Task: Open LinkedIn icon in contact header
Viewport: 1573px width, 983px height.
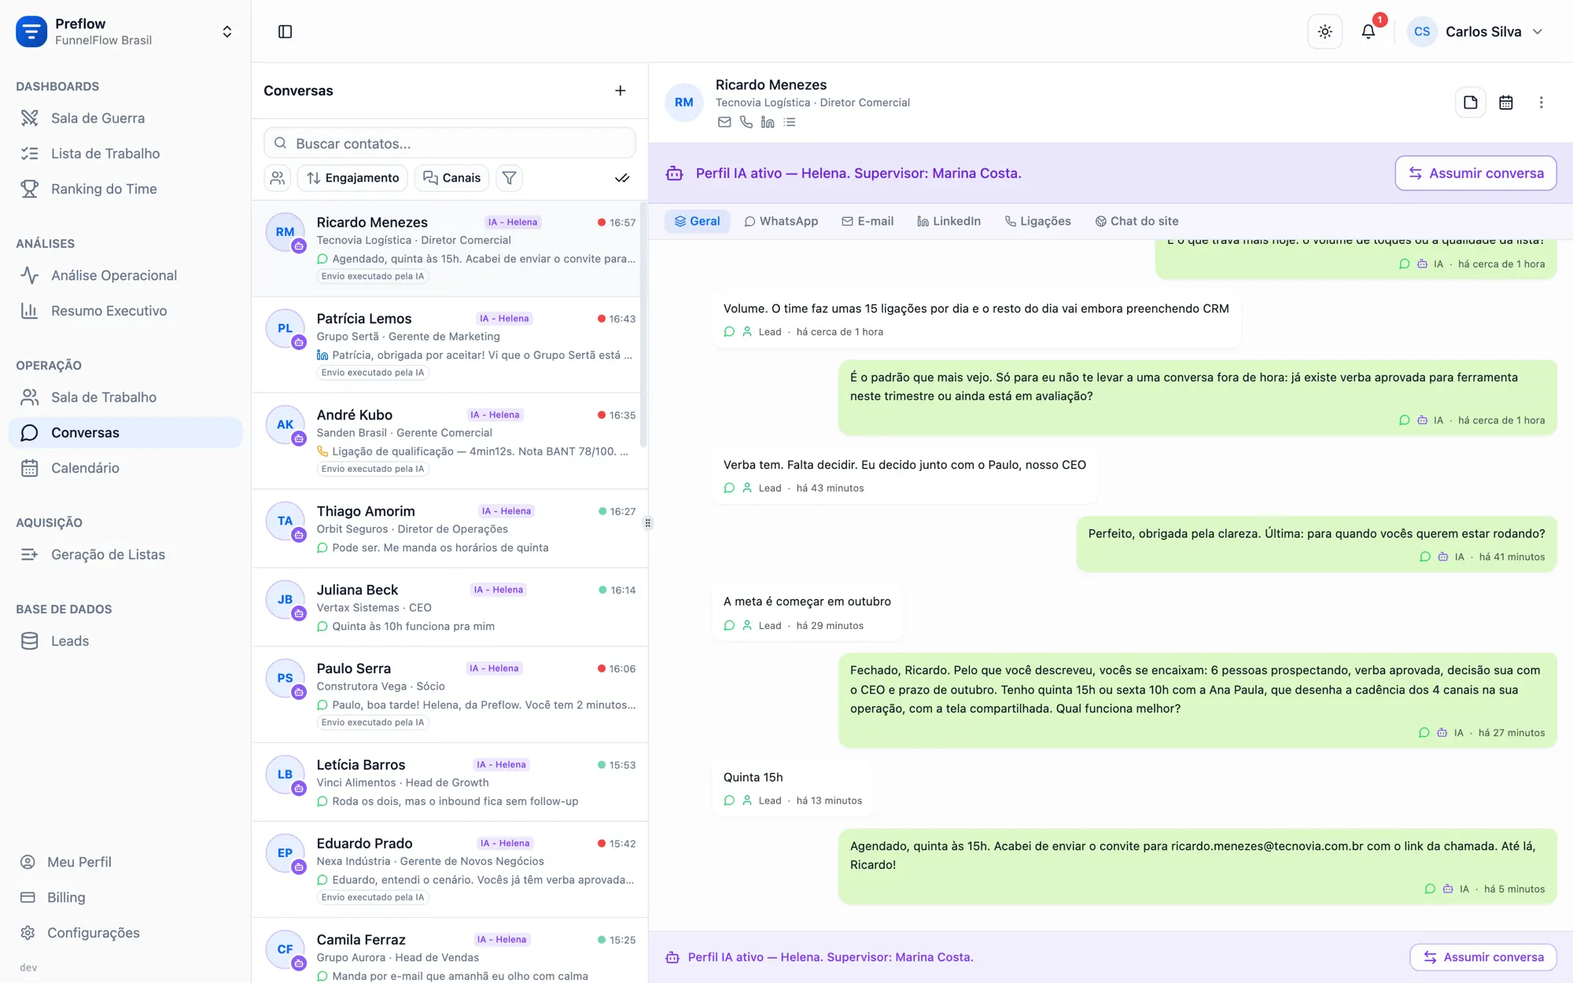Action: [x=768, y=122]
